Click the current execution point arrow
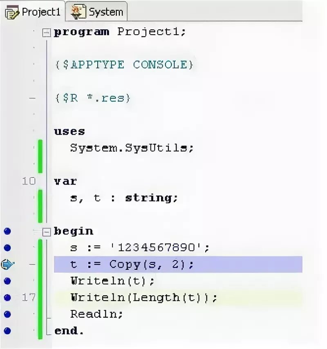The image size is (327, 349). pos(7,265)
